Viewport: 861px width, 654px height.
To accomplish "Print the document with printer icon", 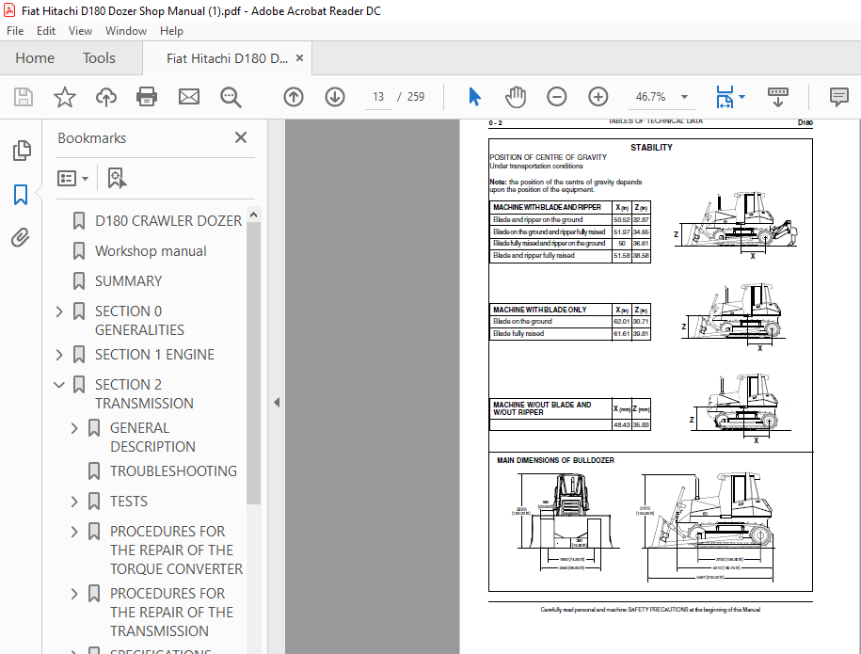I will point(147,97).
